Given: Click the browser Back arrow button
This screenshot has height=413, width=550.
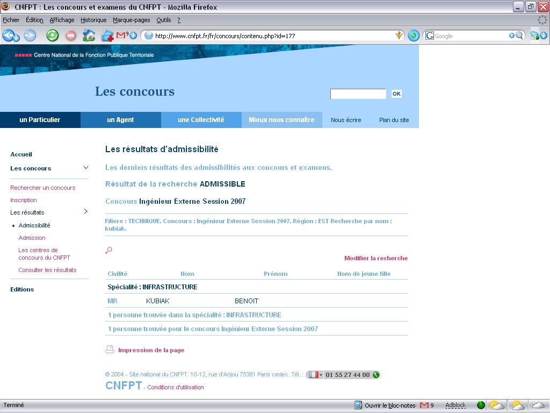Looking at the screenshot, I should coord(9,35).
